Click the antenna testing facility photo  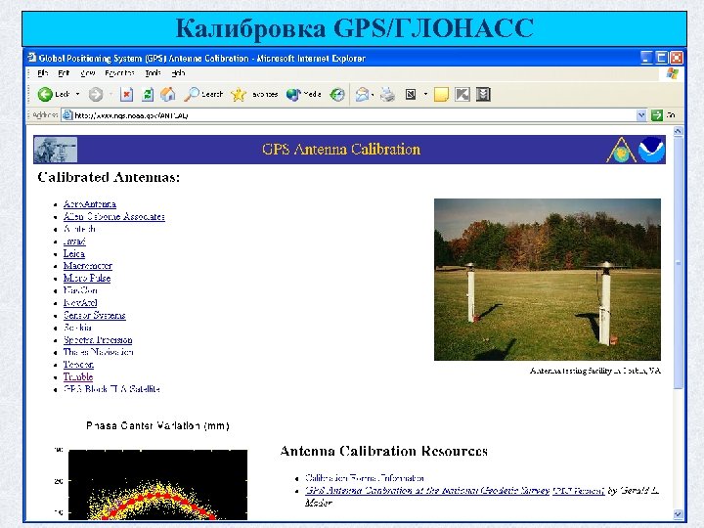(x=548, y=280)
